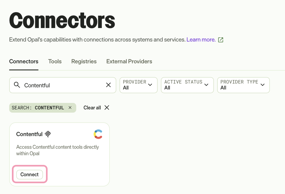Switch to the Tools tab
This screenshot has width=285, height=194.
(x=55, y=61)
